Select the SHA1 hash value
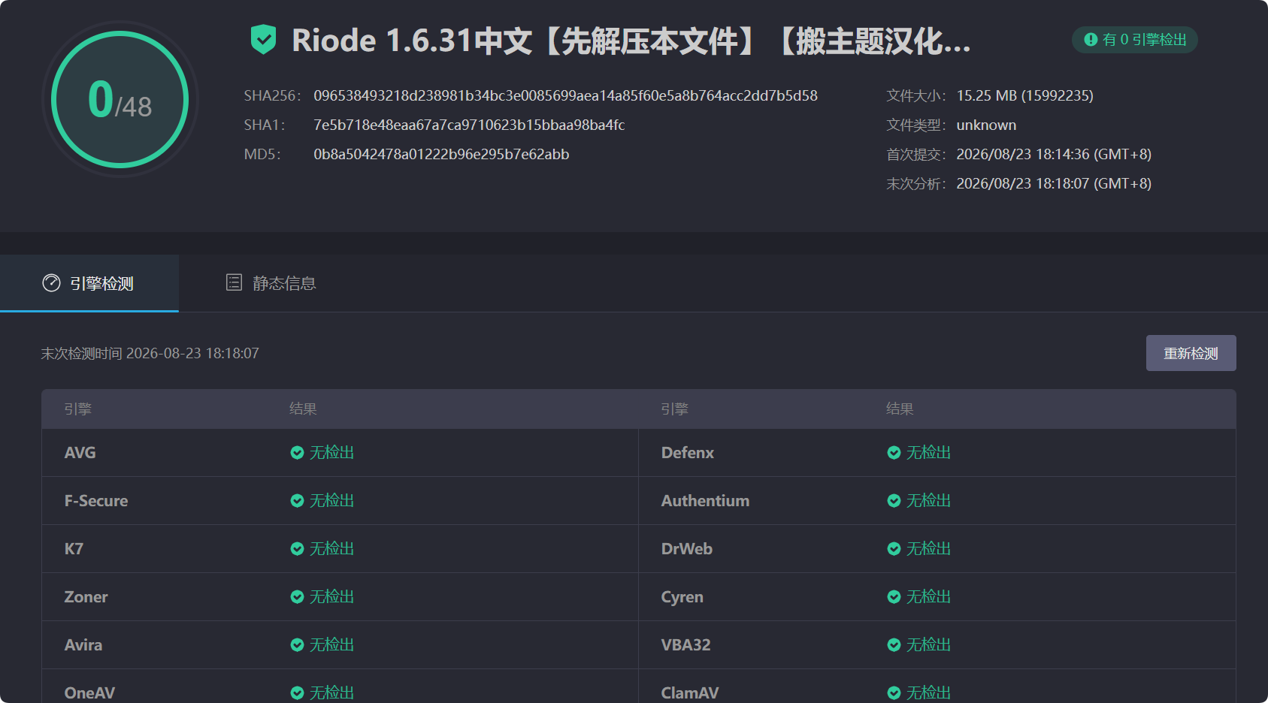The height and width of the screenshot is (703, 1268). [469, 125]
